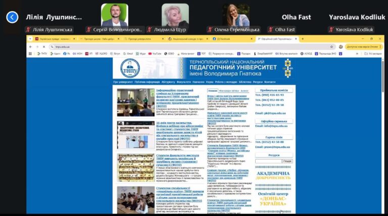This screenshot has height=216, width=388.
Task: Bookmark this page with star icon
Action: point(331,47)
